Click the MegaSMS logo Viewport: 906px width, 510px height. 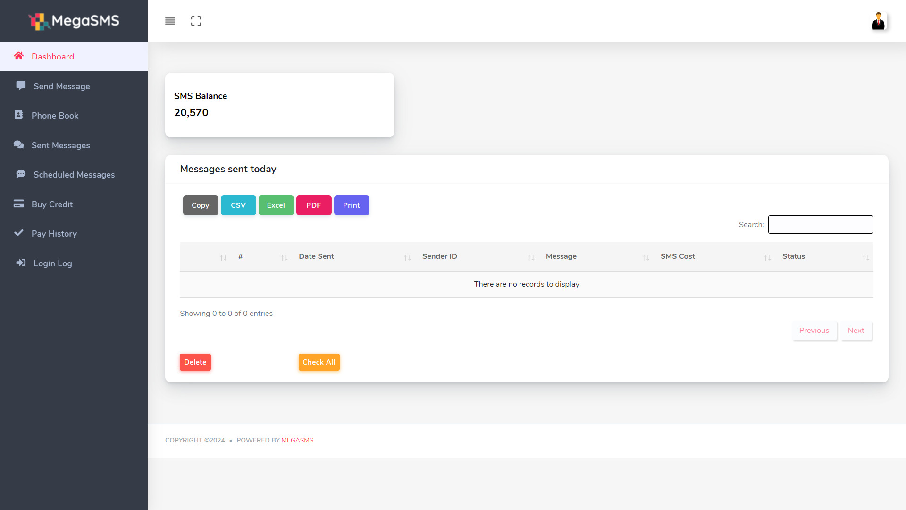click(x=74, y=21)
